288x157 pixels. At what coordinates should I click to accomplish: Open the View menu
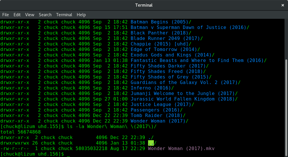coord(30,15)
